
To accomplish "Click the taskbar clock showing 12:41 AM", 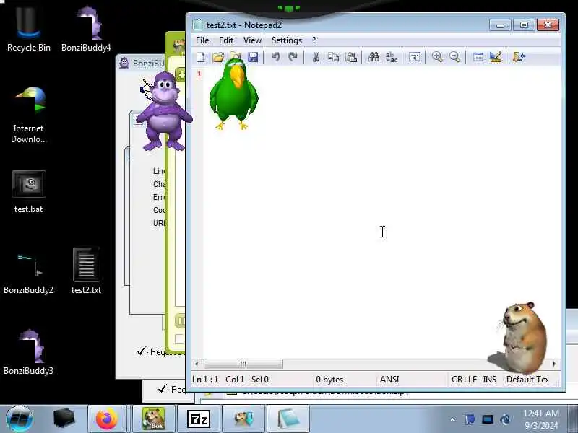I will (x=541, y=419).
